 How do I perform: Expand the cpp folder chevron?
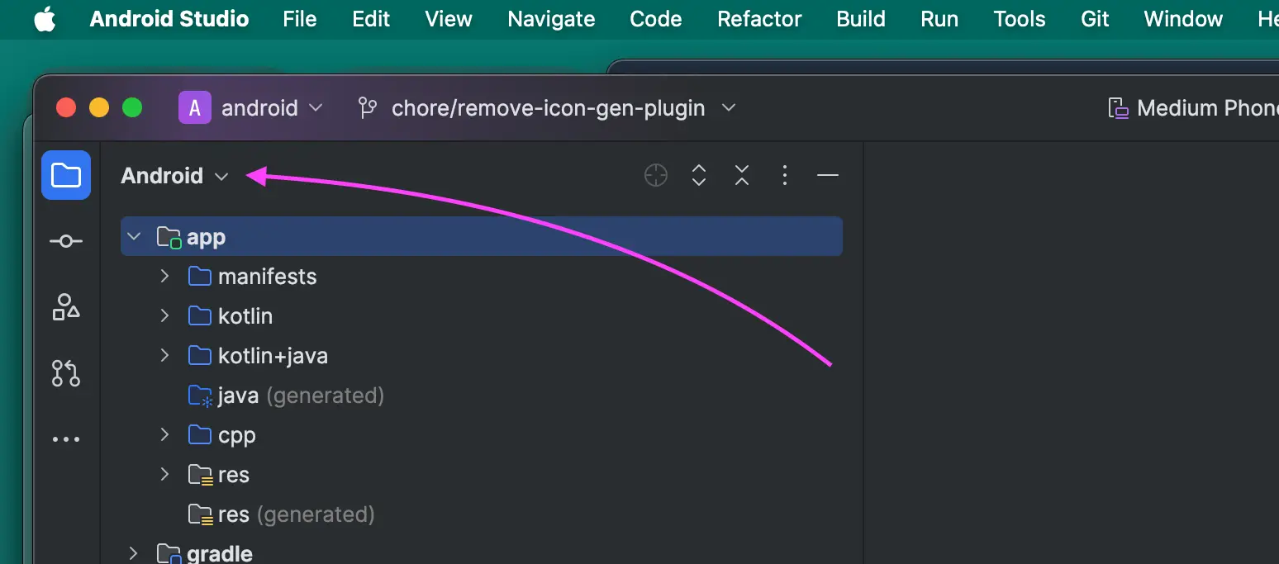tap(164, 434)
